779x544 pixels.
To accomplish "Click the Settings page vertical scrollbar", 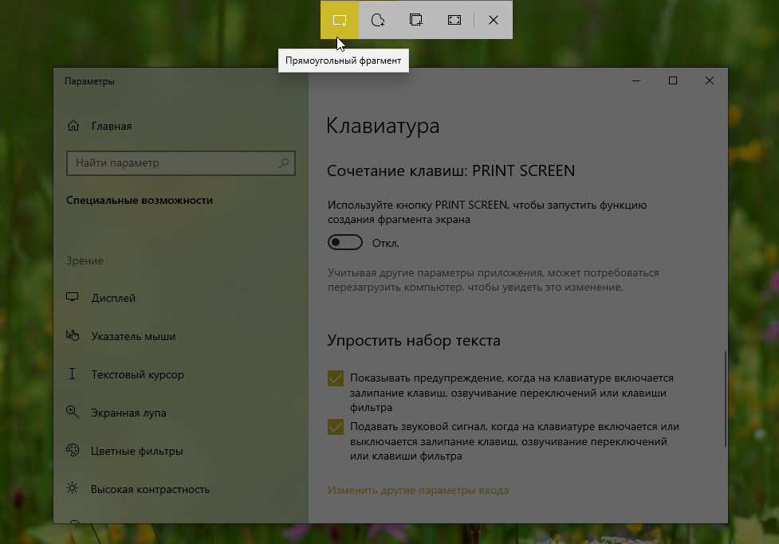I will click(x=725, y=398).
